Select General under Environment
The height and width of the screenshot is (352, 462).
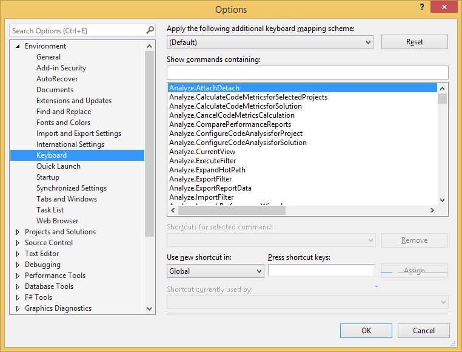tap(49, 57)
